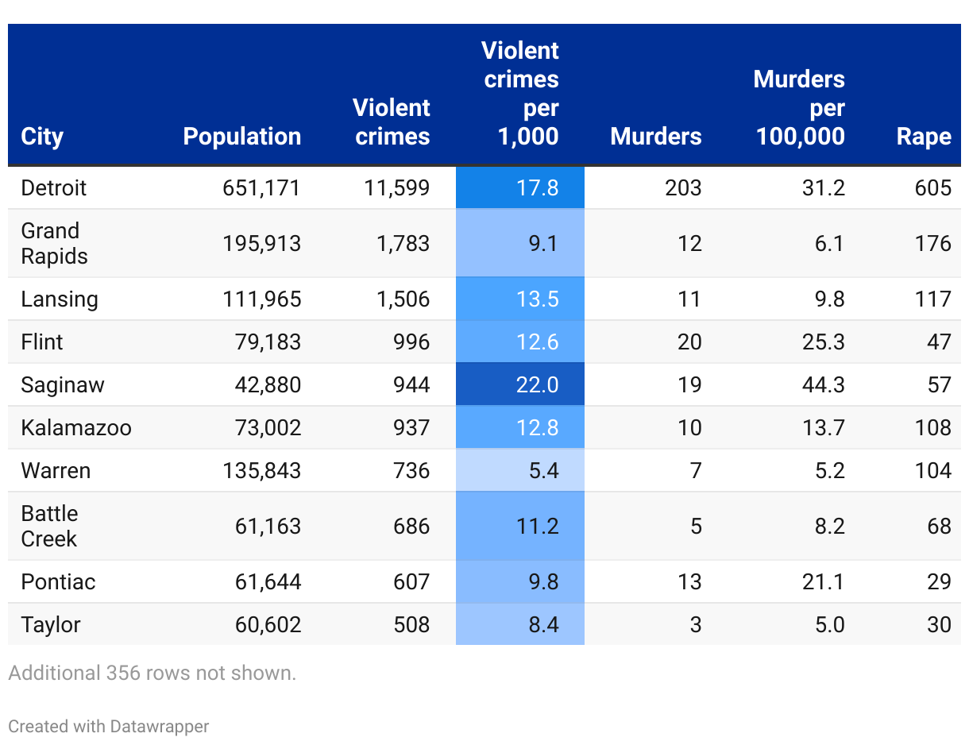
Task: Click the Grand Rapids city cell
Action: [54, 244]
